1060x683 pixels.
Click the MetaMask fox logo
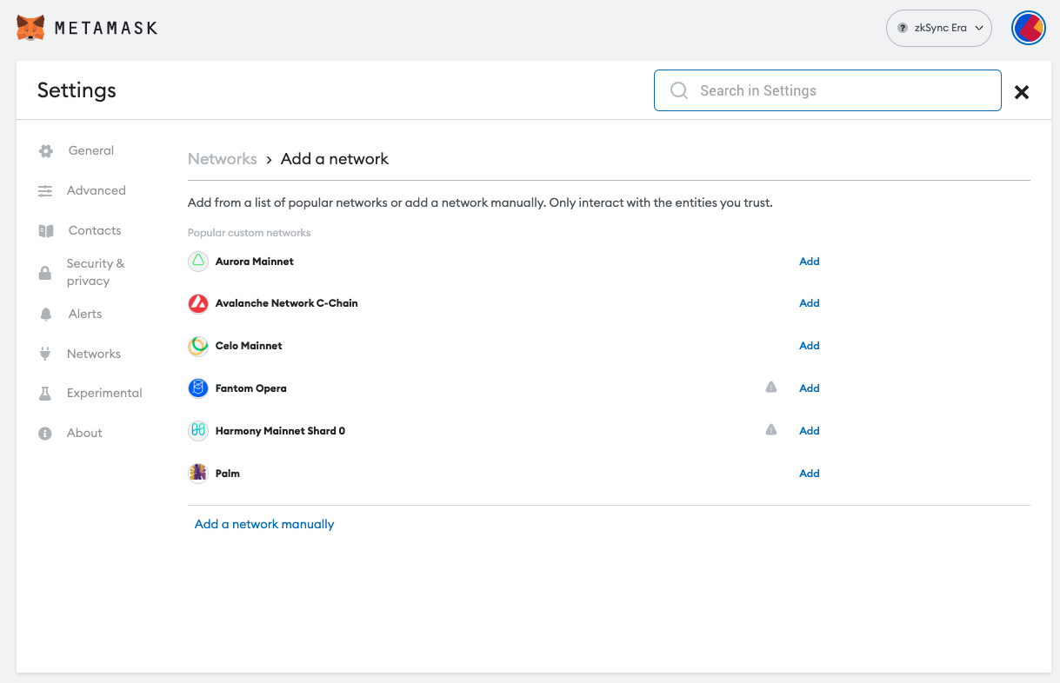(x=30, y=28)
